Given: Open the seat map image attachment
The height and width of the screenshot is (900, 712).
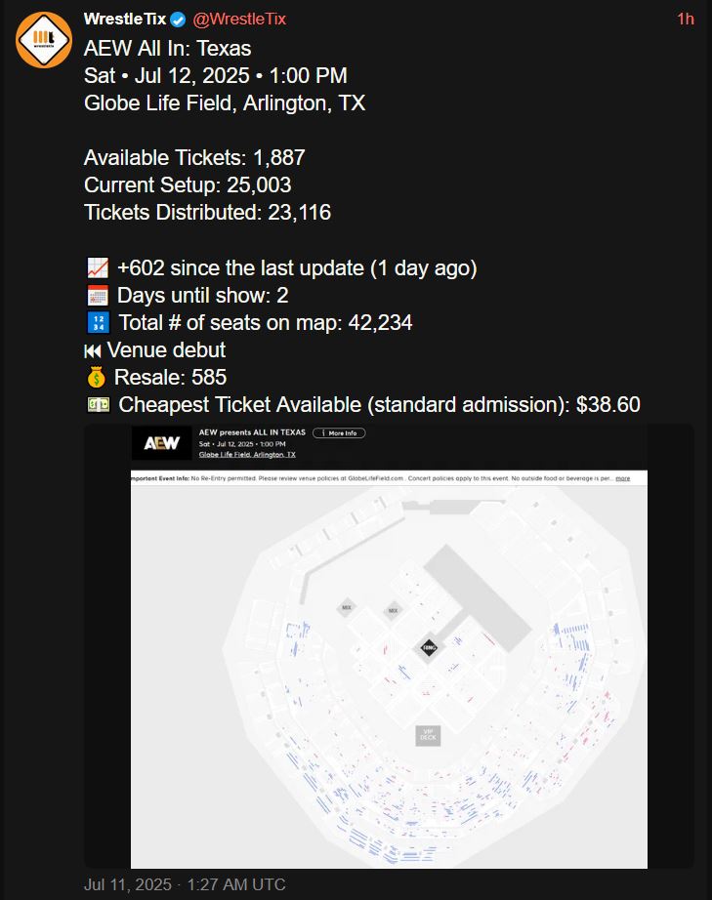Looking at the screenshot, I should click(x=389, y=646).
